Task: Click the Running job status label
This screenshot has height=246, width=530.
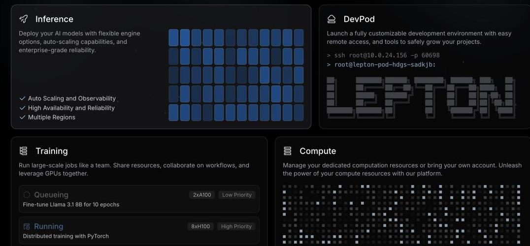Action: click(49, 226)
